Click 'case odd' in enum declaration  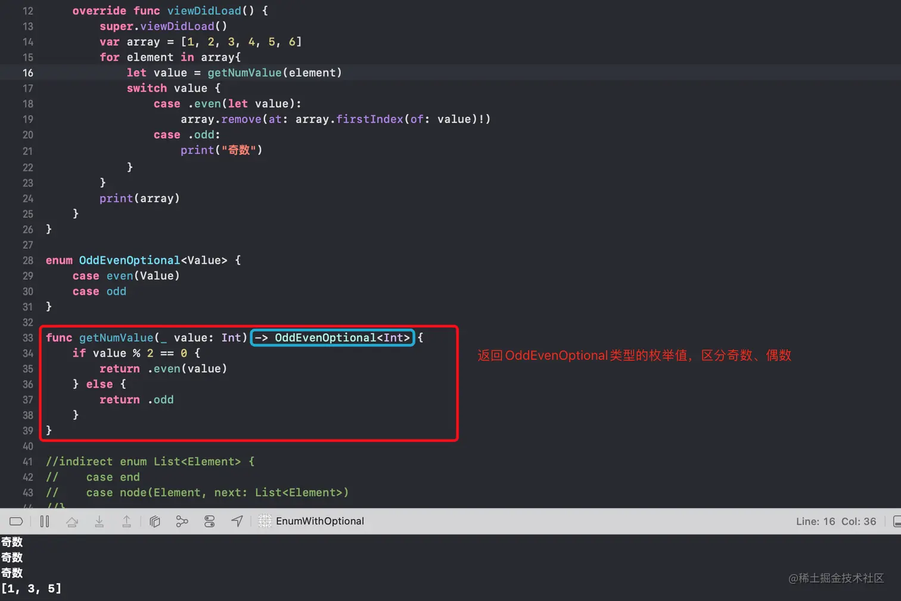coord(100,291)
